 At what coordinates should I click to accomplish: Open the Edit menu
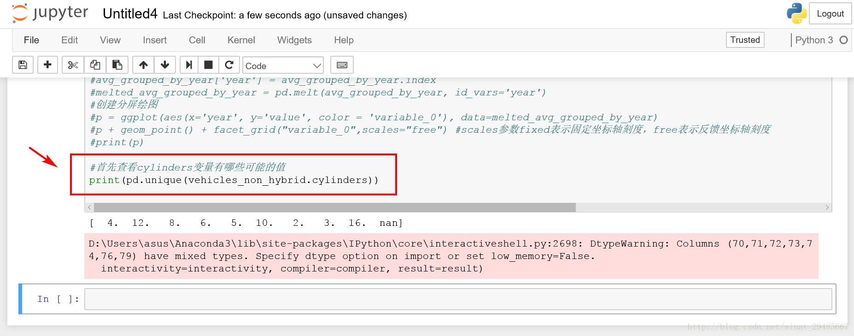[70, 40]
